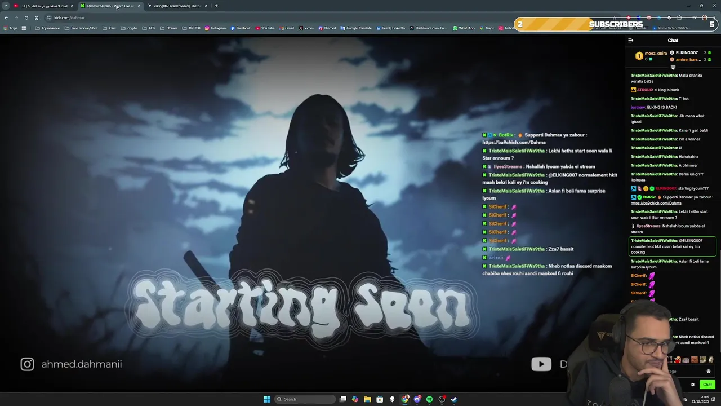Open the Equivalence bookmarks folder

47,28
